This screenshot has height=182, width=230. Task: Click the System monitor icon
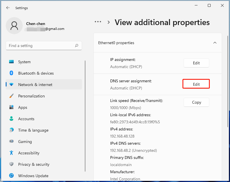11,62
